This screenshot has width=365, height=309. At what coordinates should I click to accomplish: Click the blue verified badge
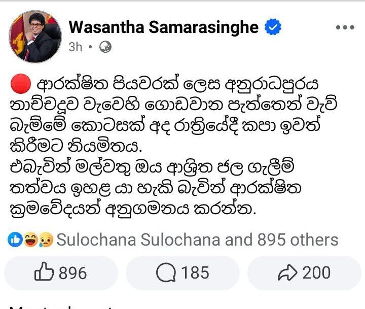pos(274,27)
